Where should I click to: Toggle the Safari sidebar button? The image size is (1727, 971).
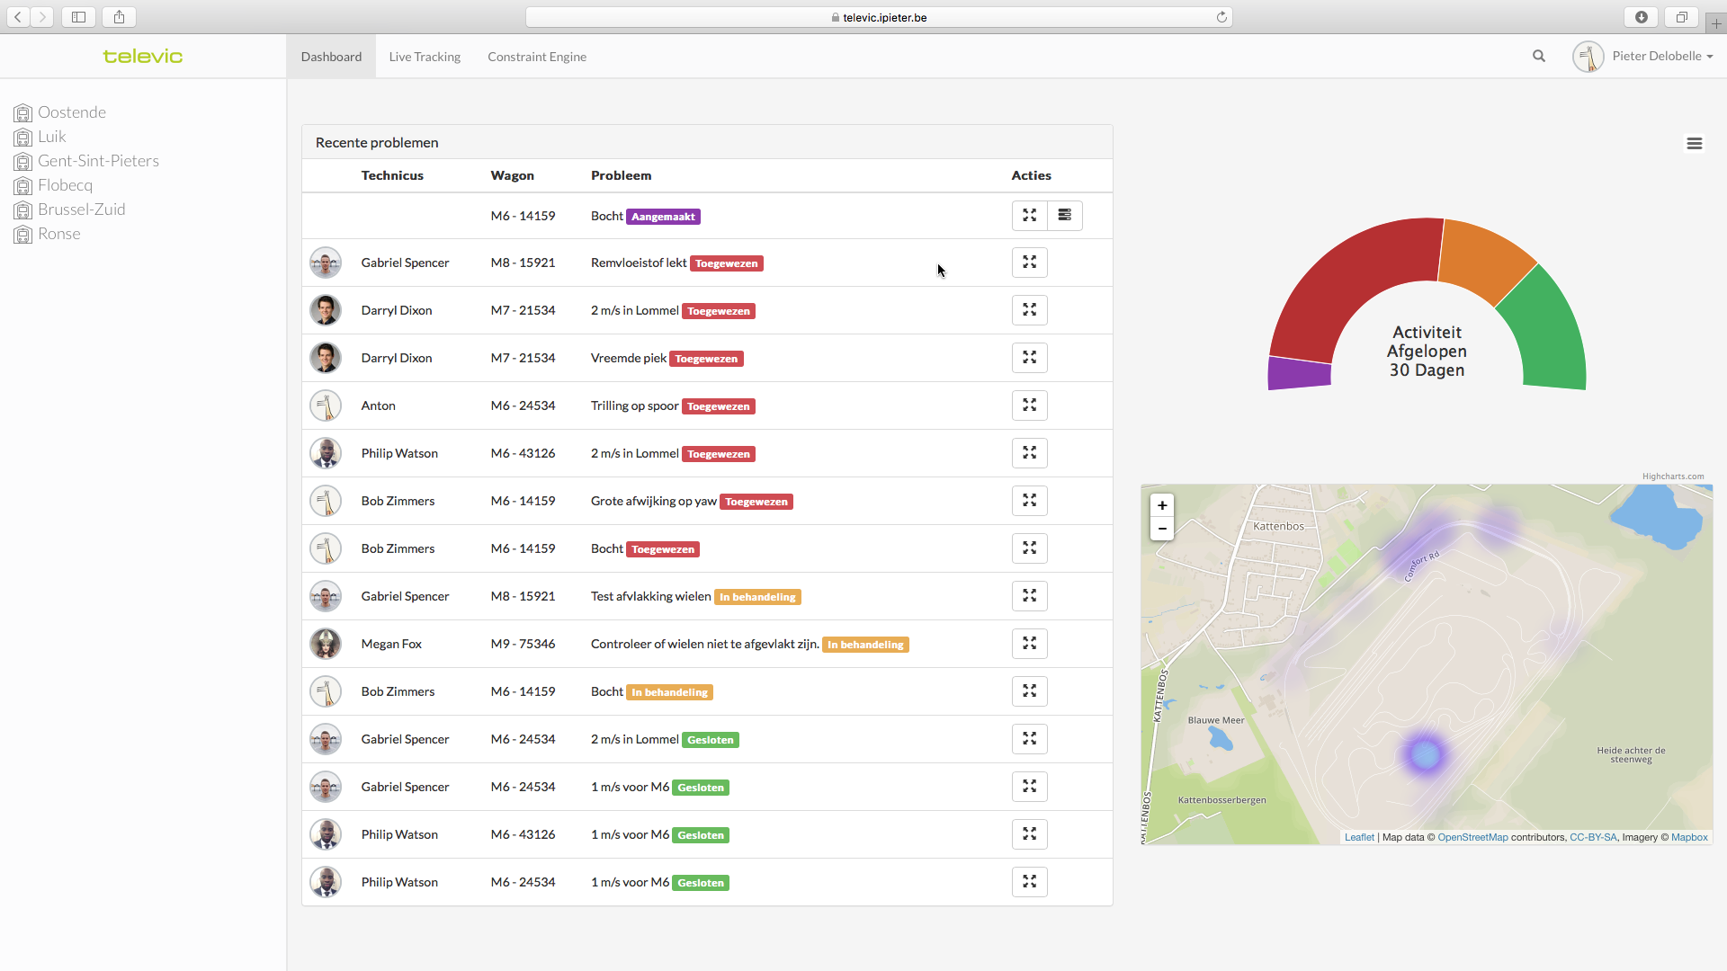tap(79, 17)
